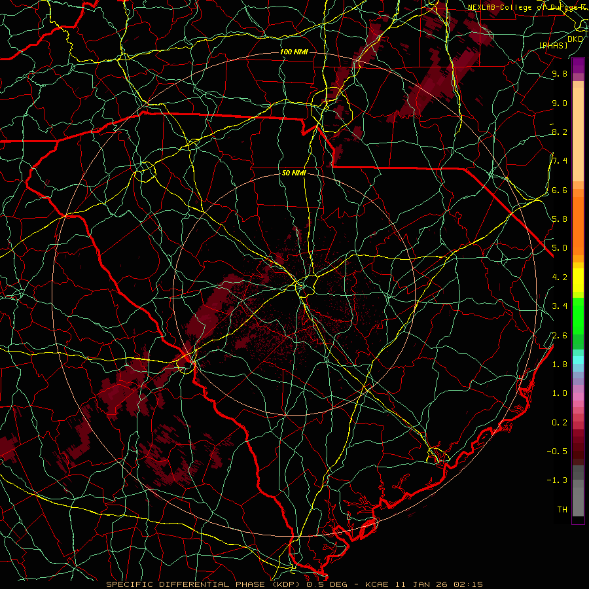
Task: Click the "NEXLAB-College of DuPage" credit text
Action: pos(524,7)
